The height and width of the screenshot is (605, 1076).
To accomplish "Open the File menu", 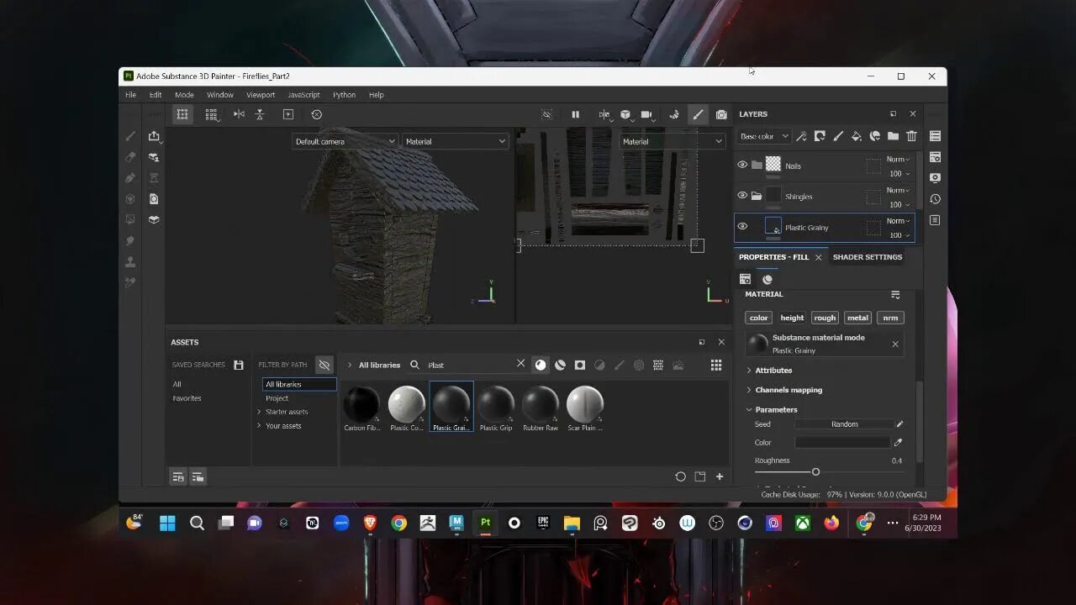I will click(x=131, y=95).
